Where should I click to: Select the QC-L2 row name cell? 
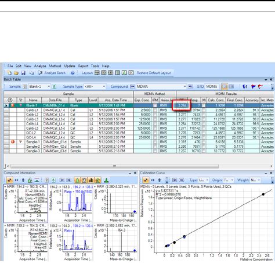pyautogui.click(x=33, y=133)
